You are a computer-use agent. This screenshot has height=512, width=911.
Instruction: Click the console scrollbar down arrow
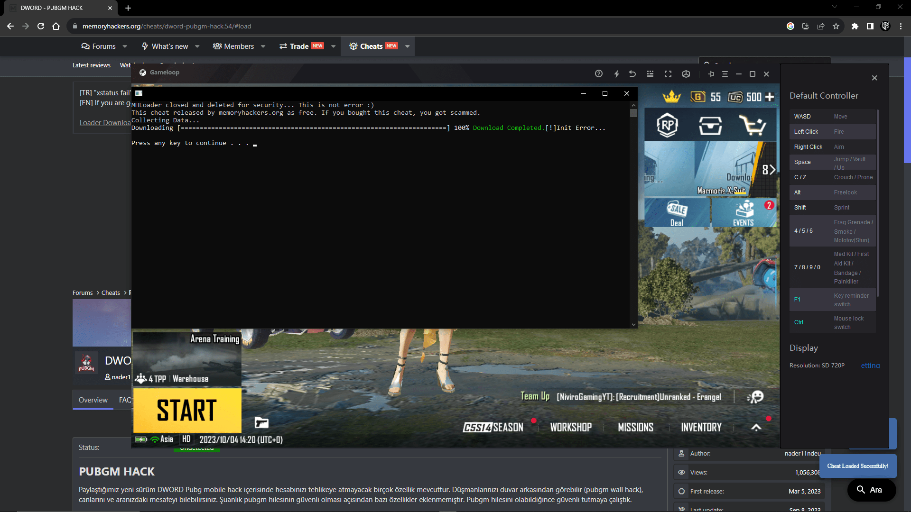pyautogui.click(x=633, y=325)
